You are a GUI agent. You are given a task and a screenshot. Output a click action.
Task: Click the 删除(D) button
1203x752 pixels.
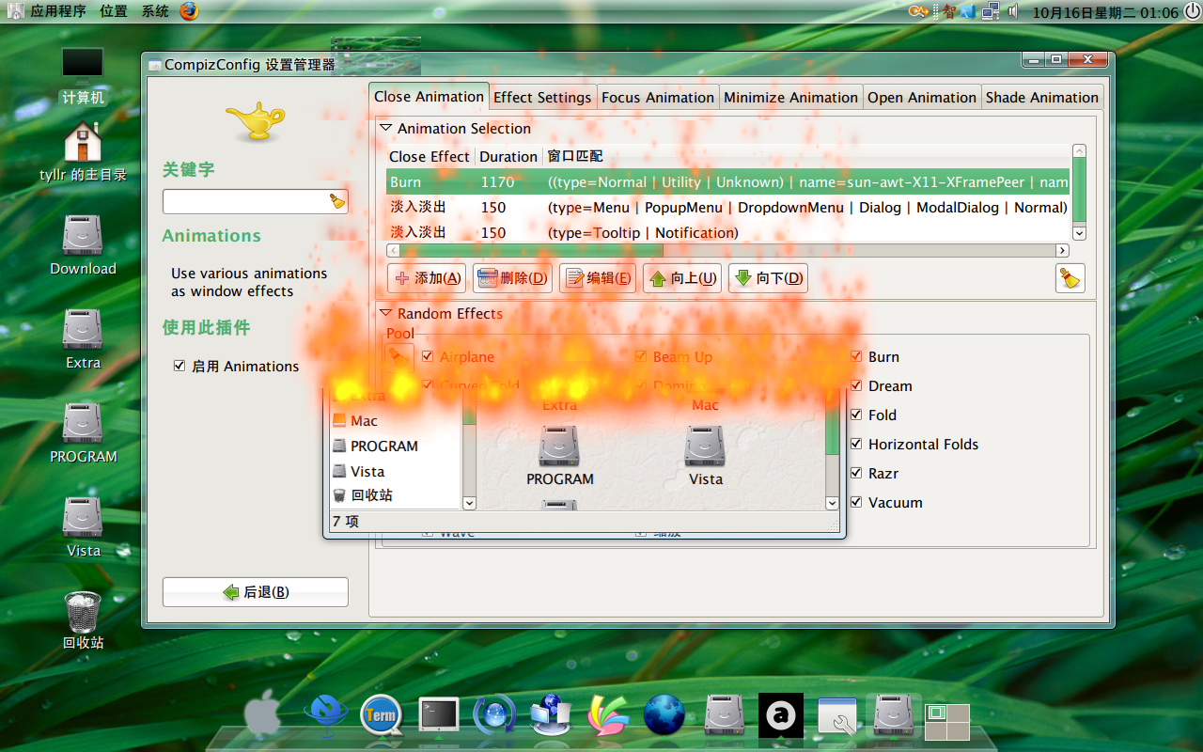[512, 278]
